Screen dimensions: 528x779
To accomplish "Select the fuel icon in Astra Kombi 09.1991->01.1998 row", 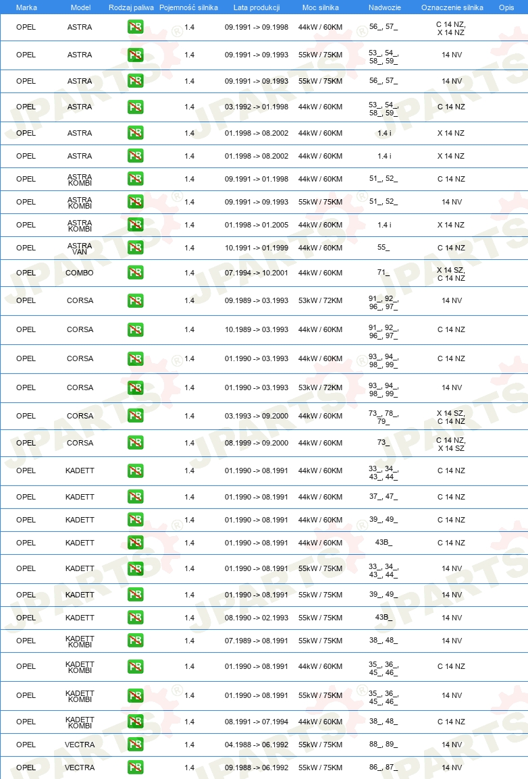I will (x=135, y=179).
